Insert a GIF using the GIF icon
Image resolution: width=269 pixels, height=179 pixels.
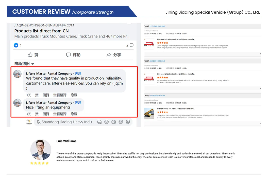(x=121, y=122)
